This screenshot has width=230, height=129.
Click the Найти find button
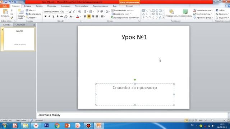point(220,10)
